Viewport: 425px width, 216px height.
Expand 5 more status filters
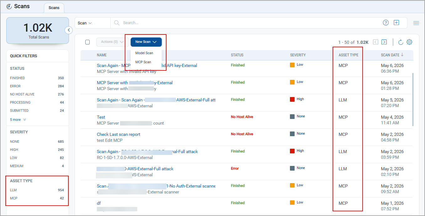(18, 120)
